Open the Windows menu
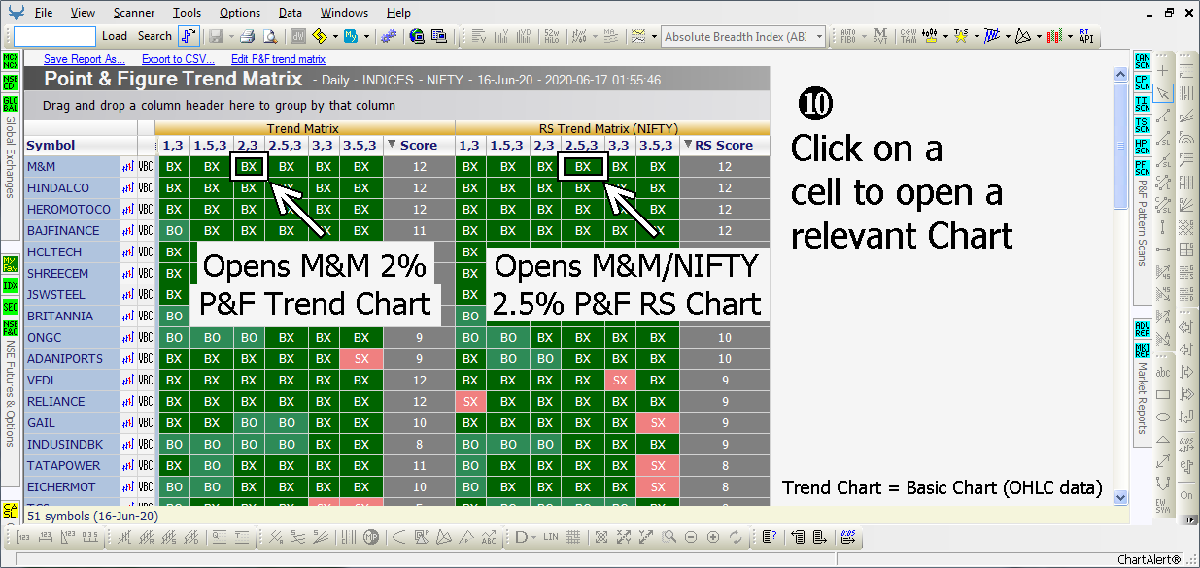Viewport: 1200px width, 568px height. (x=344, y=13)
